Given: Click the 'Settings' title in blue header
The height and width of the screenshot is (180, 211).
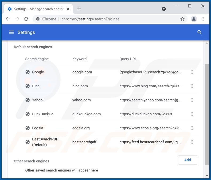Looking at the screenshot, I should 26,32.
